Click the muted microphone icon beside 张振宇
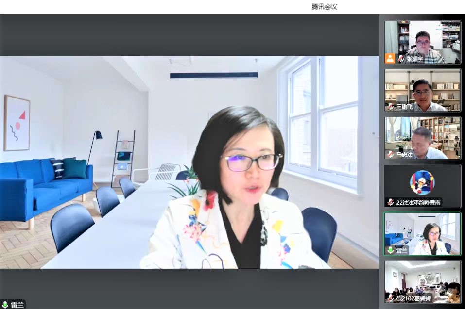 [401, 59]
